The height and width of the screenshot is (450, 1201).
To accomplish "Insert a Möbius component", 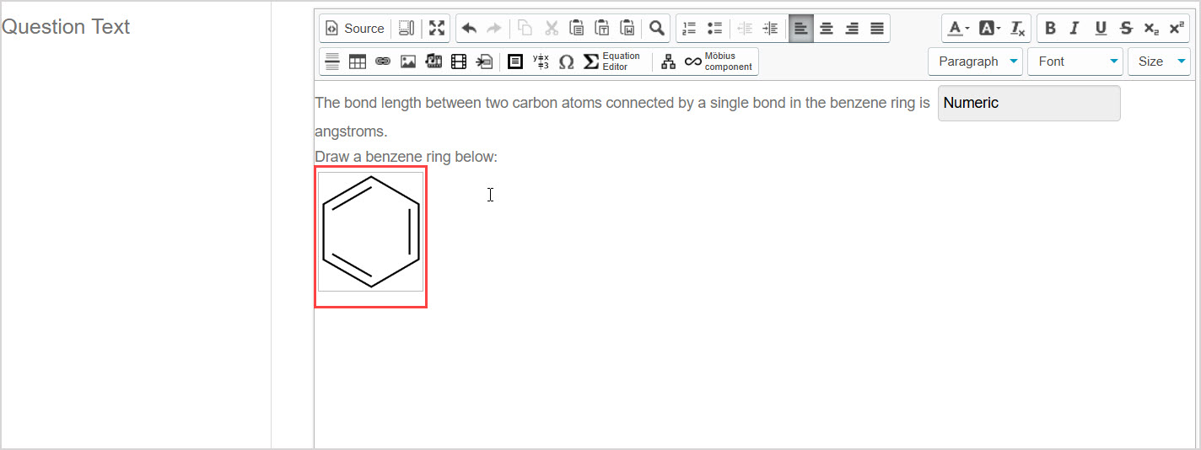I will (x=718, y=62).
